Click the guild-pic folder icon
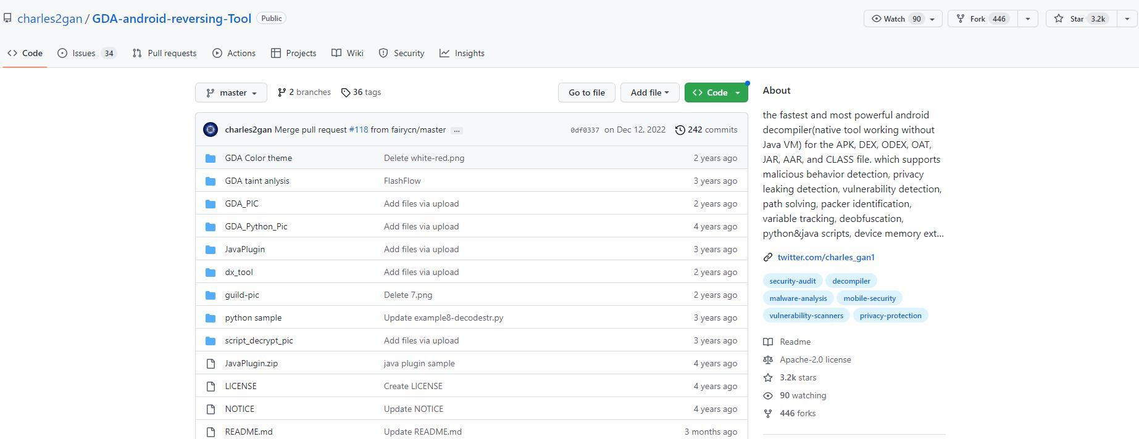 point(211,295)
